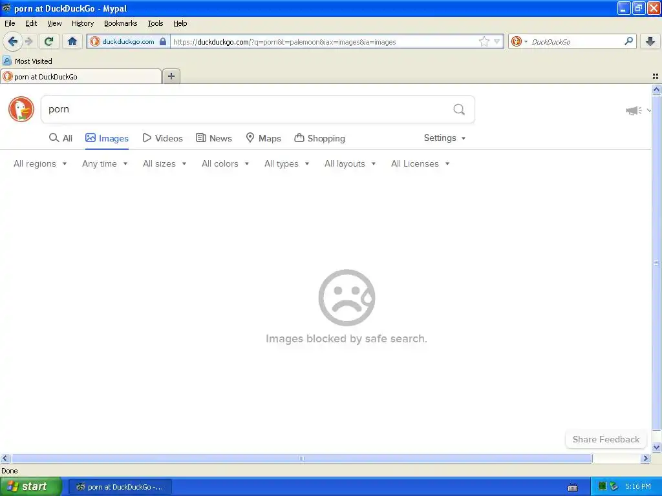Image resolution: width=662 pixels, height=496 pixels.
Task: Click the magnifier in the browser search box
Action: (628, 41)
